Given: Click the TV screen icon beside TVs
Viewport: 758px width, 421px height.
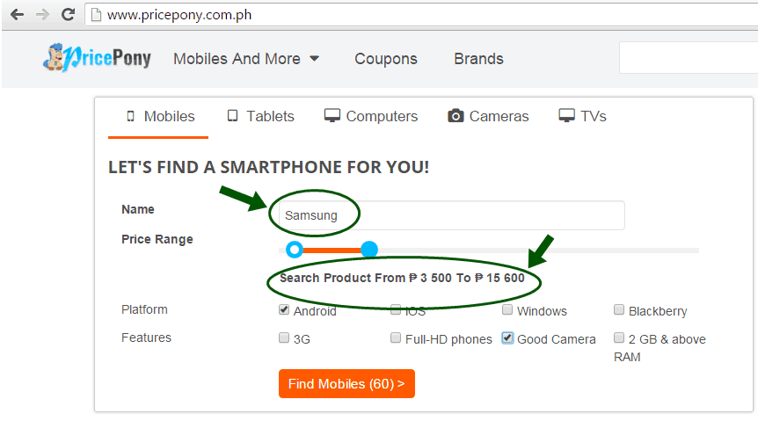Looking at the screenshot, I should coord(566,116).
